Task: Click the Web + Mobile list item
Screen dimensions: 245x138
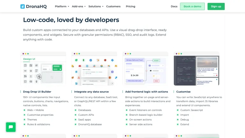Action: click(x=35, y=110)
